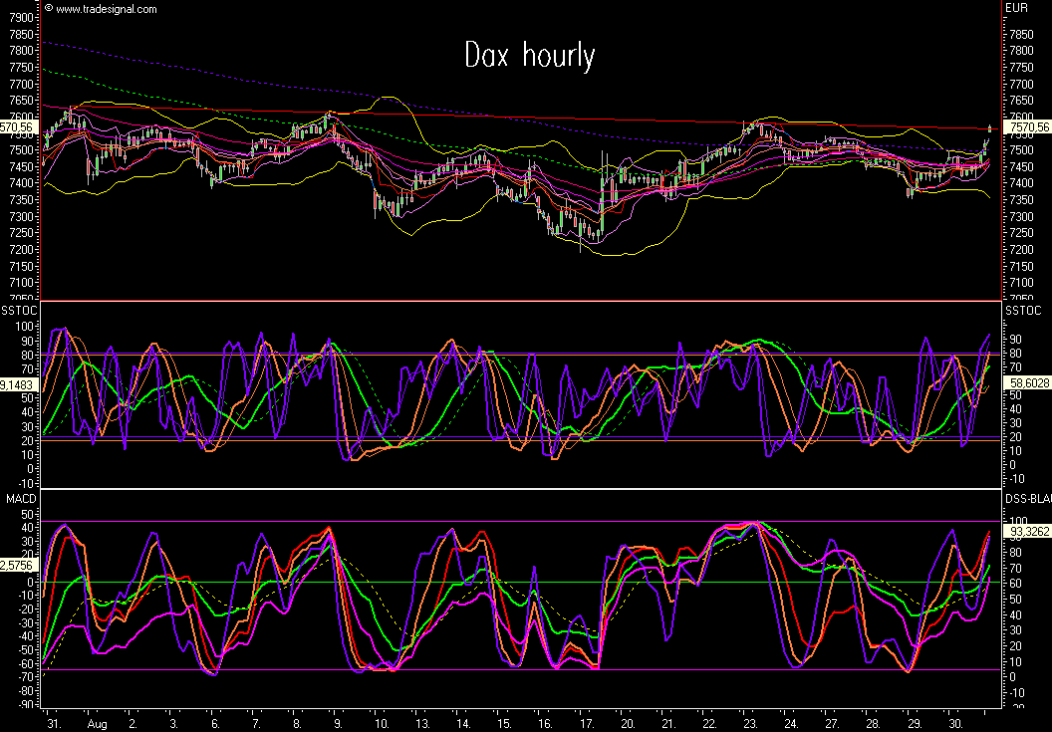The width and height of the screenshot is (1052, 732).
Task: Click the 93,3262 value tag on right
Action: [x=1028, y=532]
